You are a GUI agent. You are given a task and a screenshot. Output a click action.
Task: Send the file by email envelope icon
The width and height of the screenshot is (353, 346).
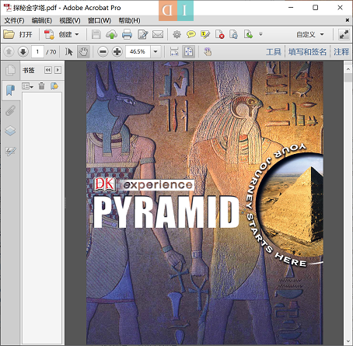pyautogui.click(x=158, y=34)
